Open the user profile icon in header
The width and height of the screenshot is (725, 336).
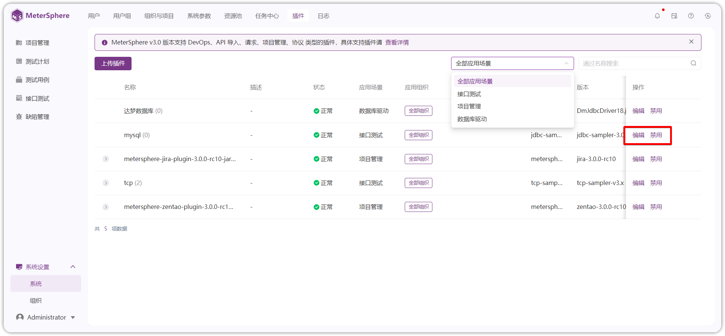click(708, 16)
